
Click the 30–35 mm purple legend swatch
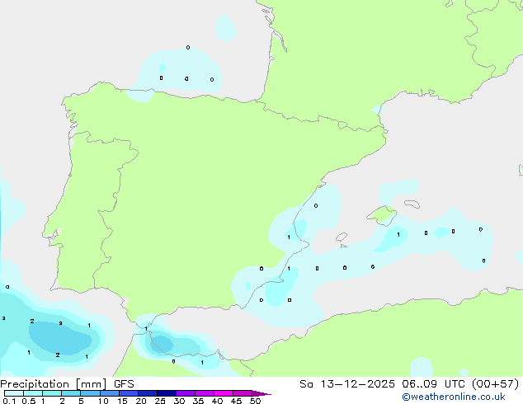186,393
